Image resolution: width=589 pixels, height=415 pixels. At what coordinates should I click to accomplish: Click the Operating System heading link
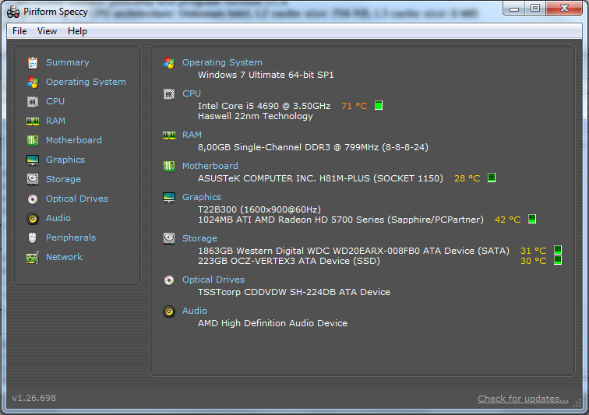(x=222, y=63)
